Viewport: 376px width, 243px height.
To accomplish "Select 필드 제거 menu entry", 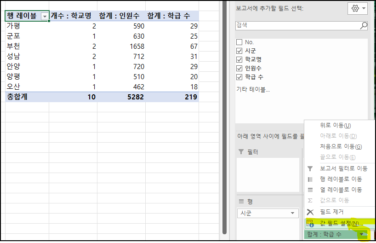I will click(331, 212).
